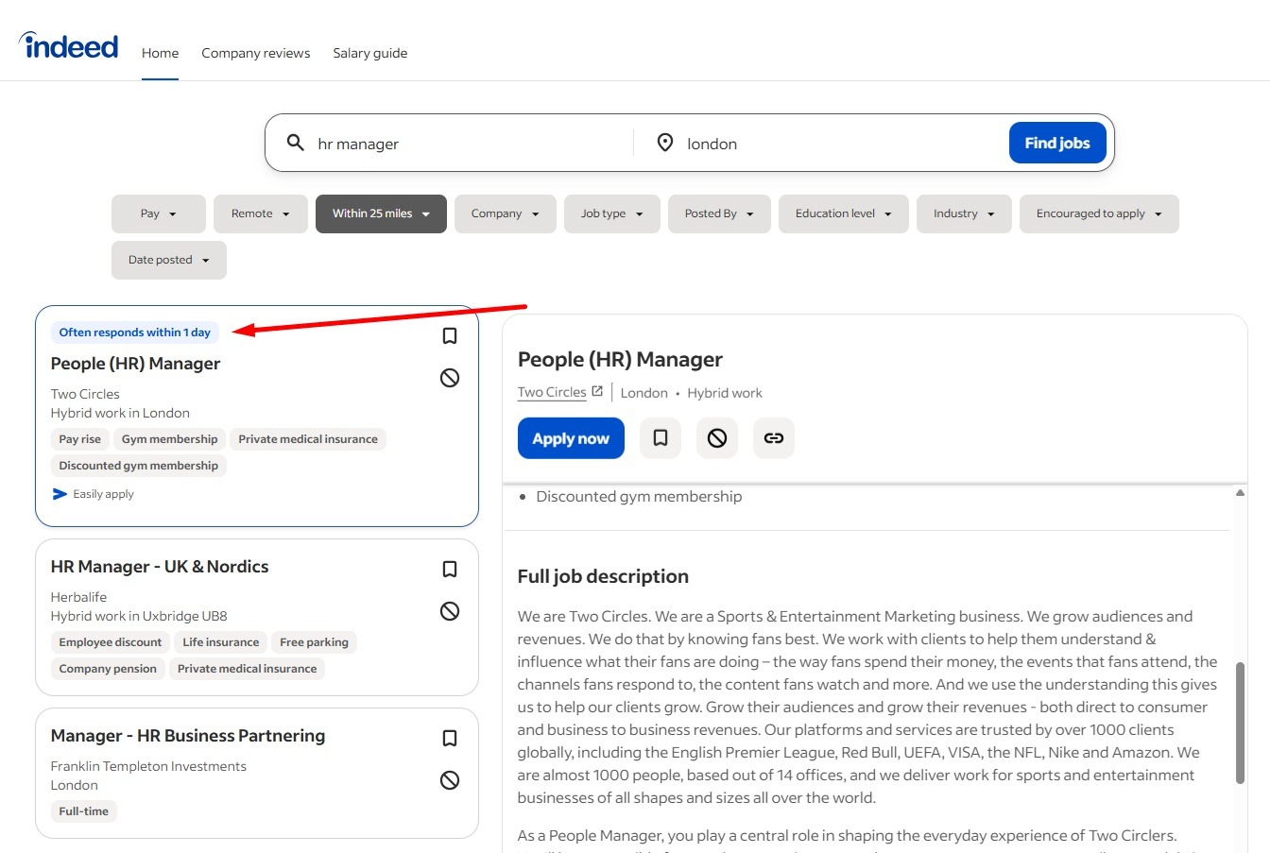Mark People (HR) Manager card as not interested
The image size is (1270, 853).
point(450,378)
